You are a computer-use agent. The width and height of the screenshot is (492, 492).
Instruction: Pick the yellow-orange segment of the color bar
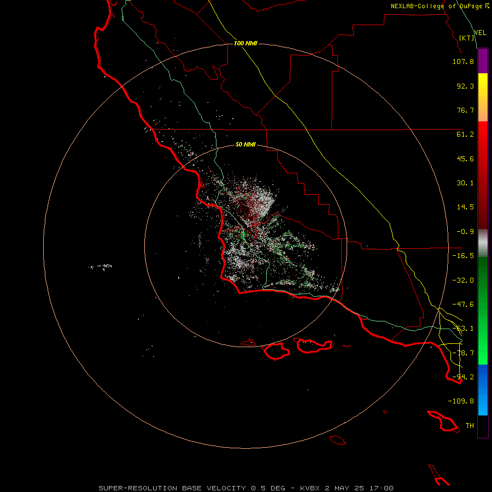483,97
